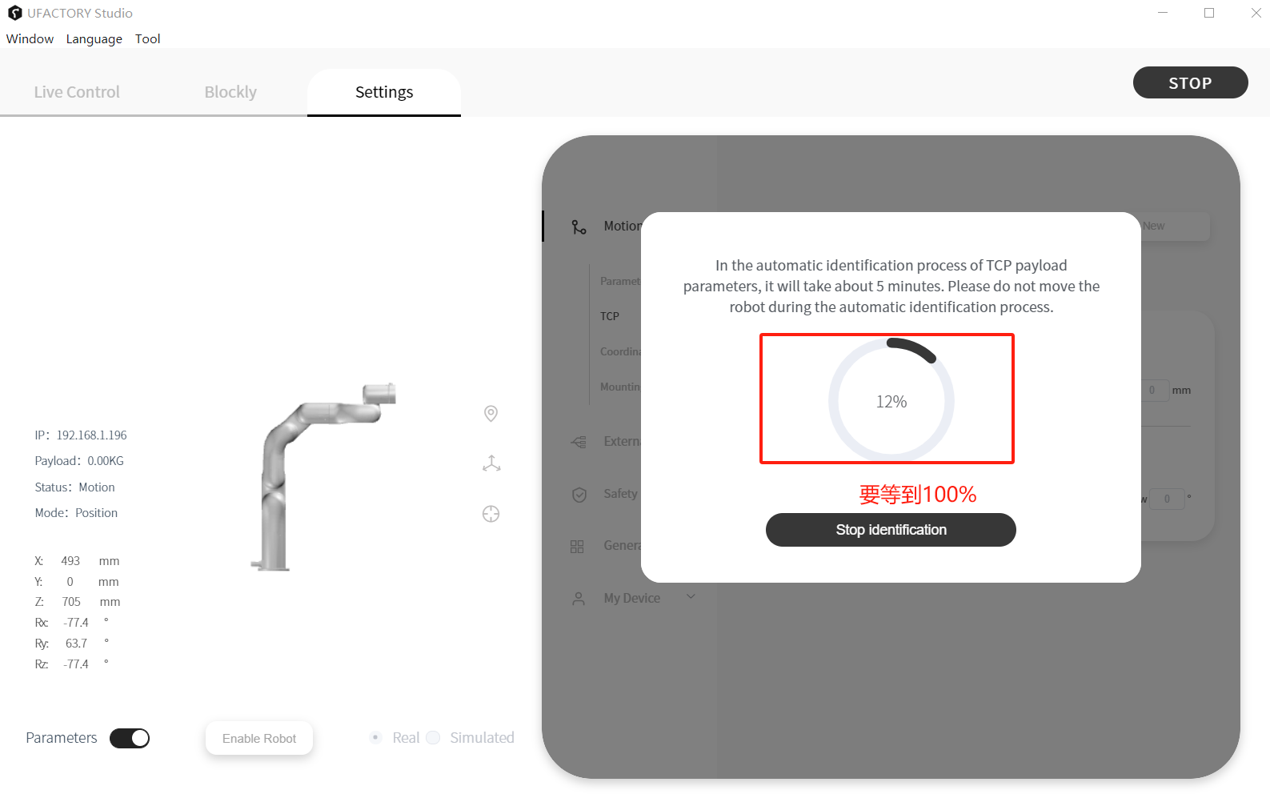Click Stop identification button
Viewport: 1270px width, 794px height.
click(x=891, y=530)
